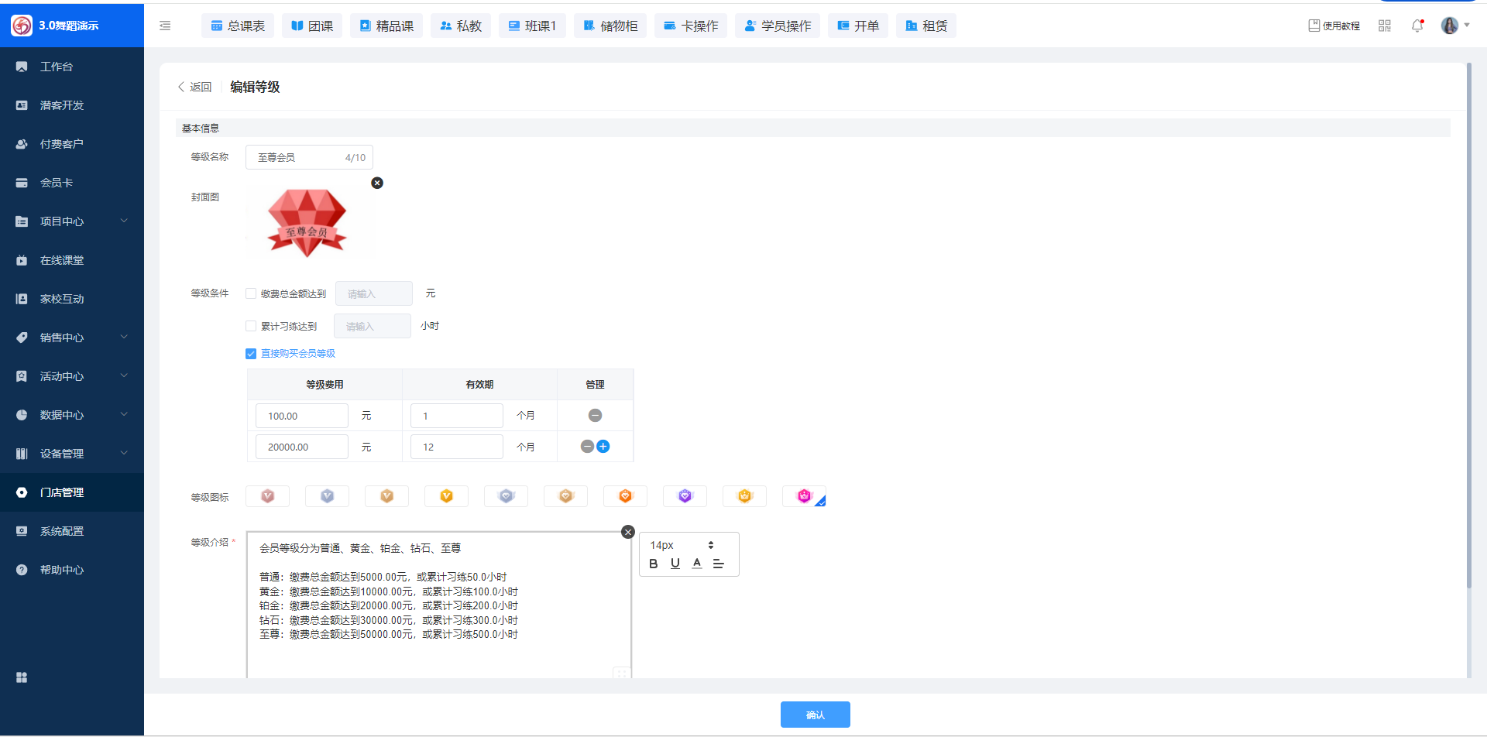Click the 确认 confirm button
The image size is (1487, 737).
click(815, 715)
